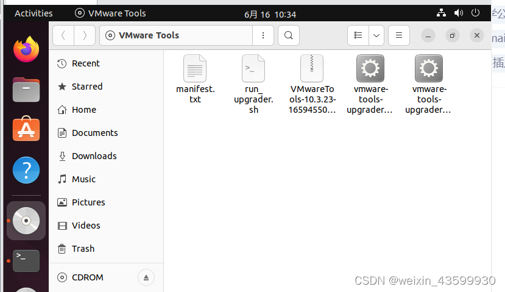Screen dimensions: 505x292
Task: Select the run_upgrader.sh script
Action: pos(253,85)
